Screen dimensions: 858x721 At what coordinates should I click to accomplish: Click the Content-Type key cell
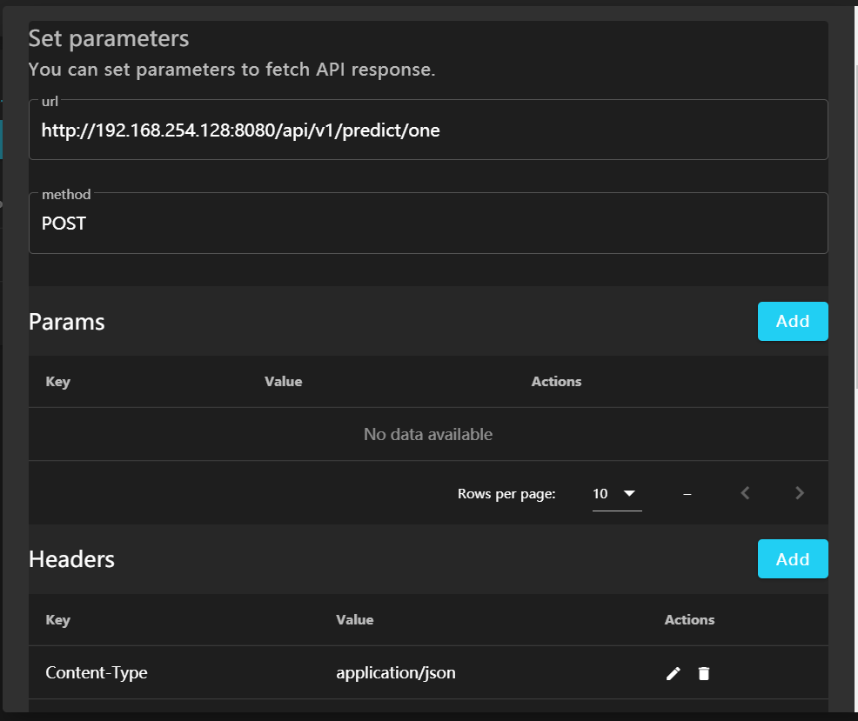coord(97,673)
